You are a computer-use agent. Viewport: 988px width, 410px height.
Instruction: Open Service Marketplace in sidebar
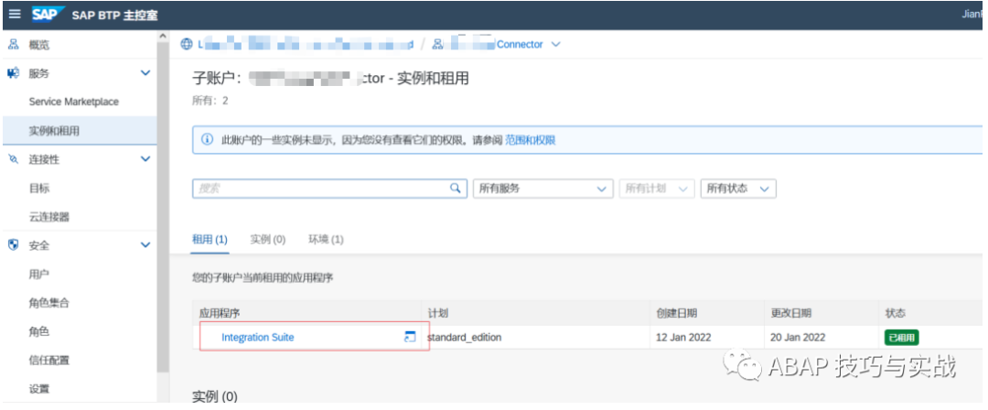pos(74,102)
